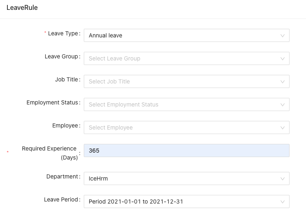The image size is (306, 213).
Task: Open the Select Leave Group dropdown
Action: 186,58
